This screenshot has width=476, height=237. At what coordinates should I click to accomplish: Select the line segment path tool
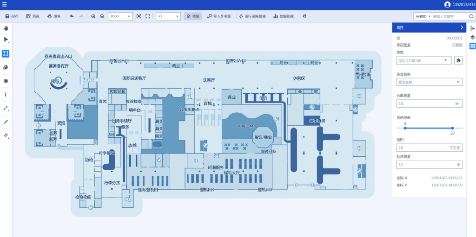(6, 108)
